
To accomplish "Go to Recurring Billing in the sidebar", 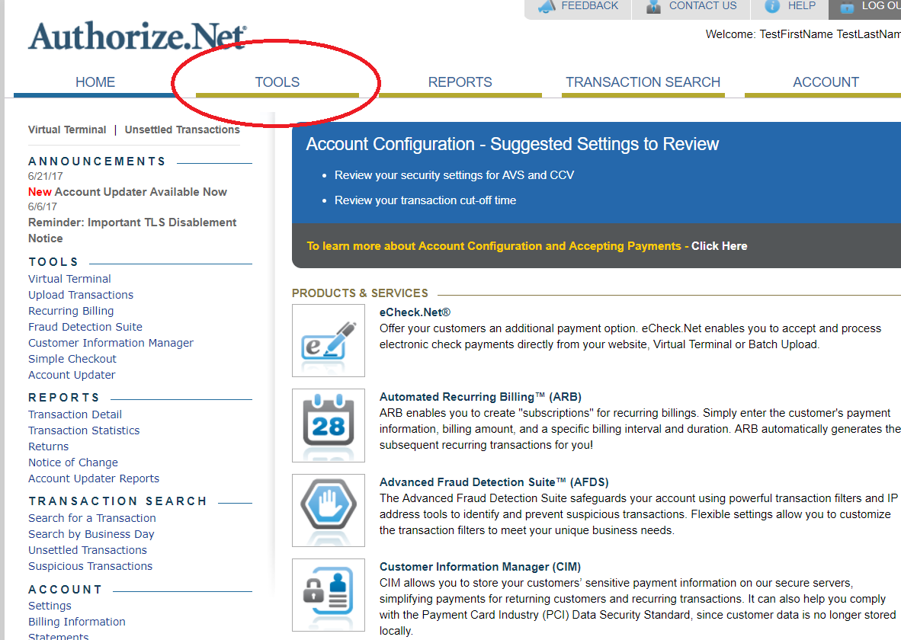I will (x=71, y=311).
